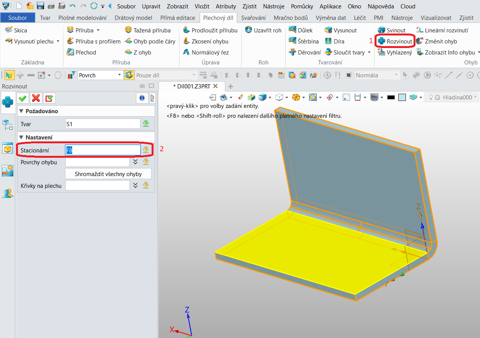Open the Zkosení ohybu tool
The width and height of the screenshot is (480, 338).
point(205,41)
